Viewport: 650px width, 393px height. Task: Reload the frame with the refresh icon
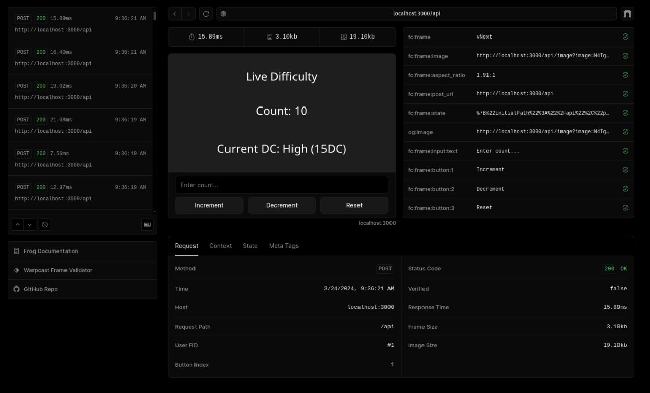(206, 14)
